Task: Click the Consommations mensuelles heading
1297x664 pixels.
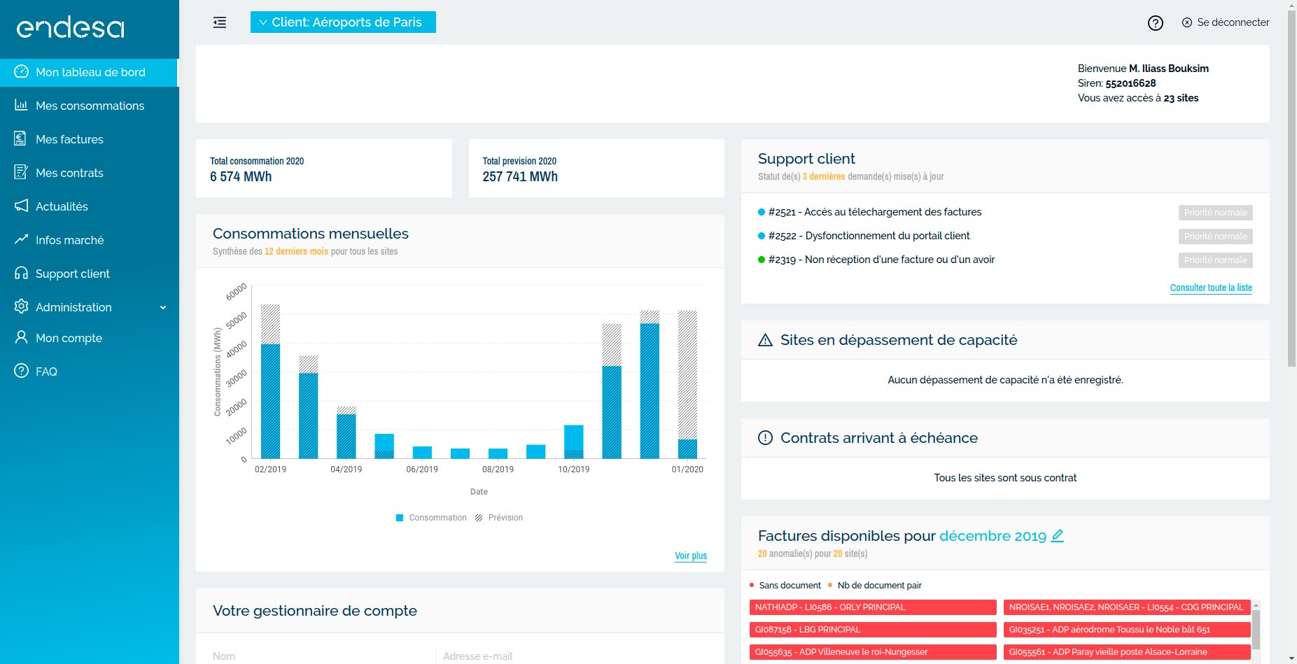Action: pyautogui.click(x=311, y=234)
